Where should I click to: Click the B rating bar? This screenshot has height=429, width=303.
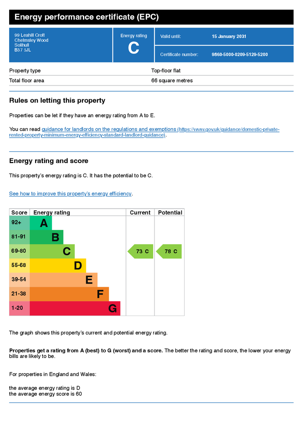pyautogui.click(x=46, y=237)
